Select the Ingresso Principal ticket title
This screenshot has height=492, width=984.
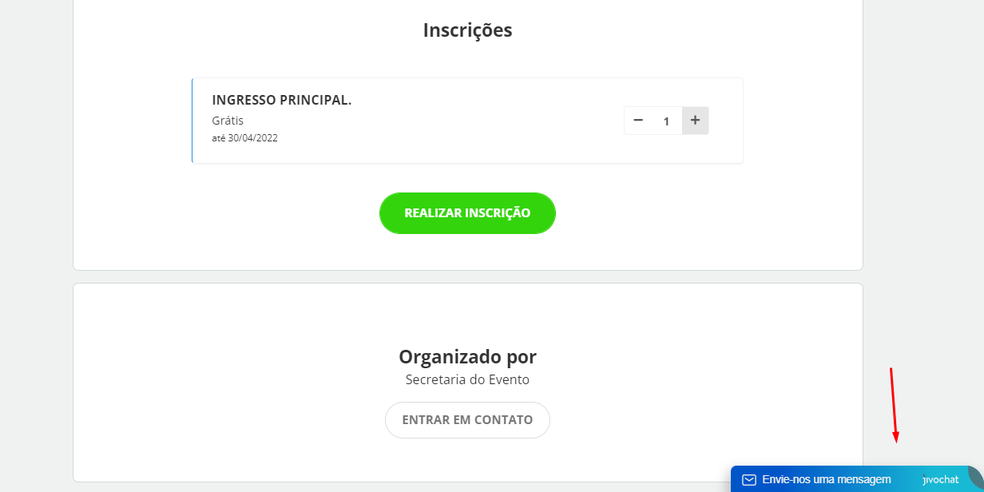(282, 100)
